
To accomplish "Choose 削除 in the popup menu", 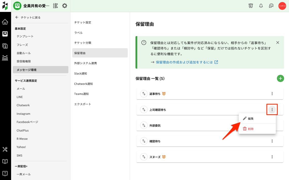I will 251,129.
